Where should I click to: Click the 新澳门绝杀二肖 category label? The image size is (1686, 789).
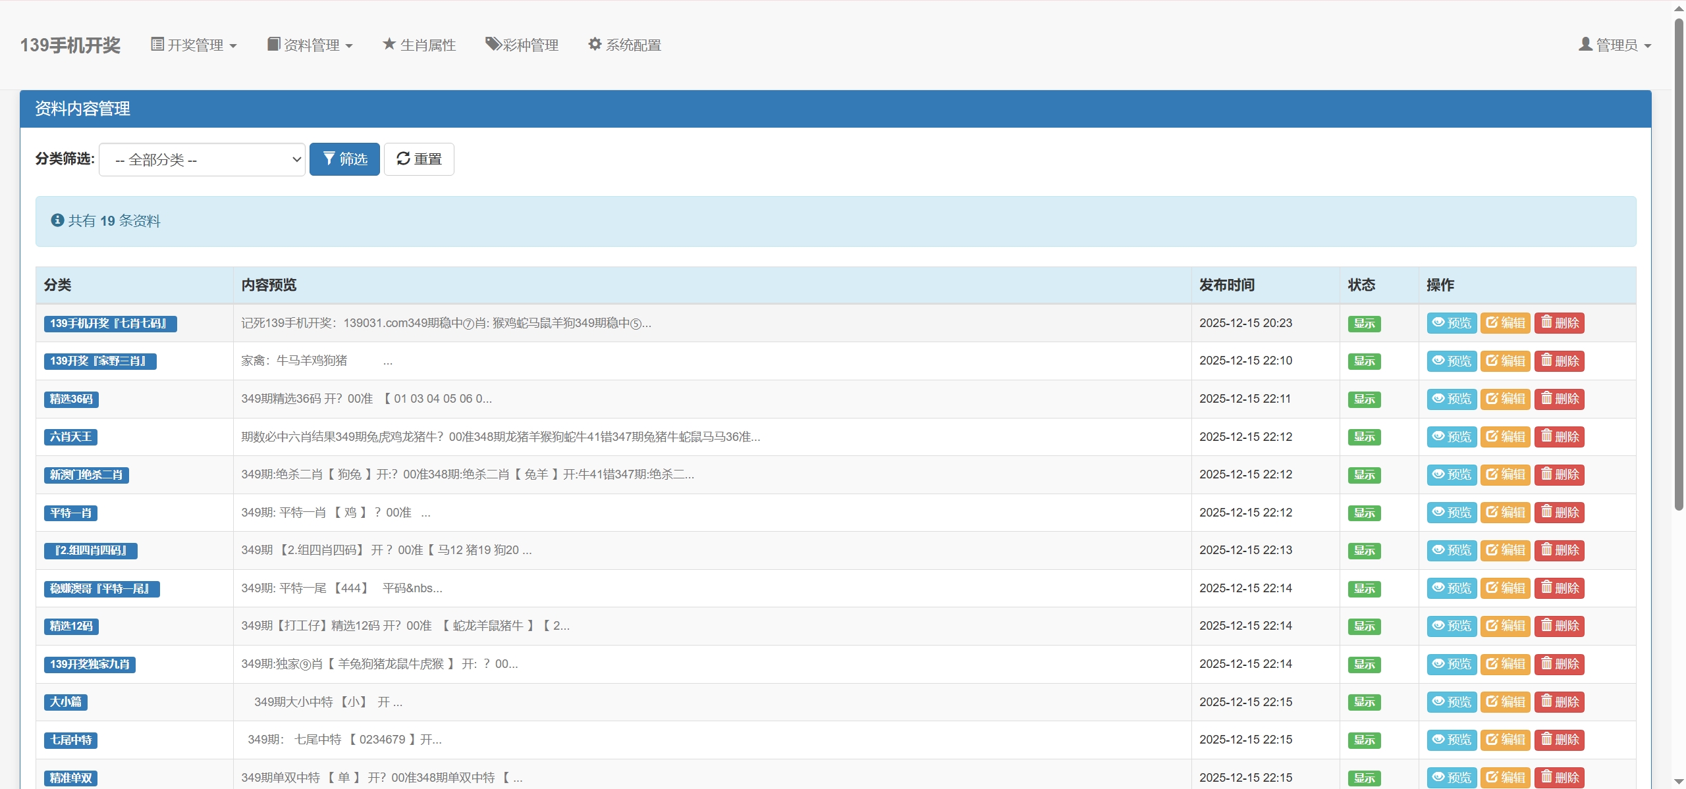click(x=86, y=475)
